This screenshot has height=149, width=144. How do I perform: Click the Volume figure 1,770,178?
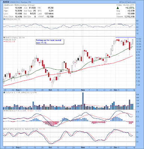[x=129, y=16]
